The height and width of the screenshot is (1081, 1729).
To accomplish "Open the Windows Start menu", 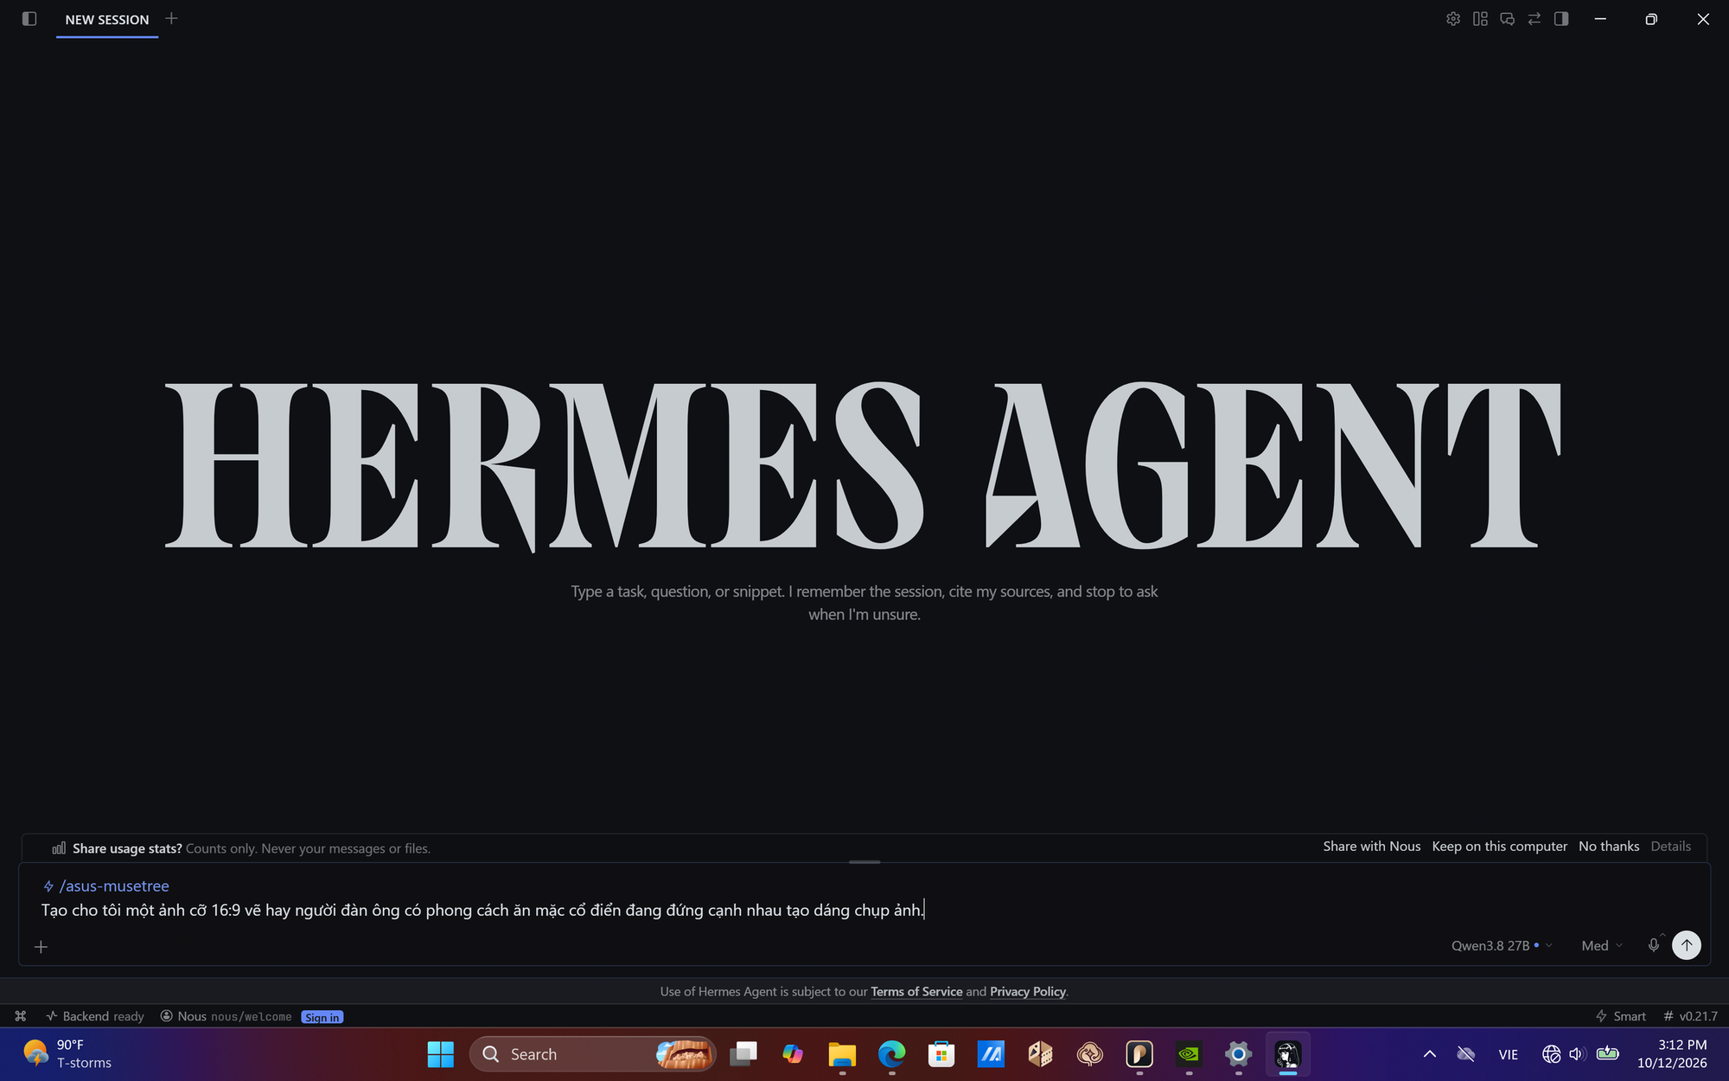I will 440,1054.
